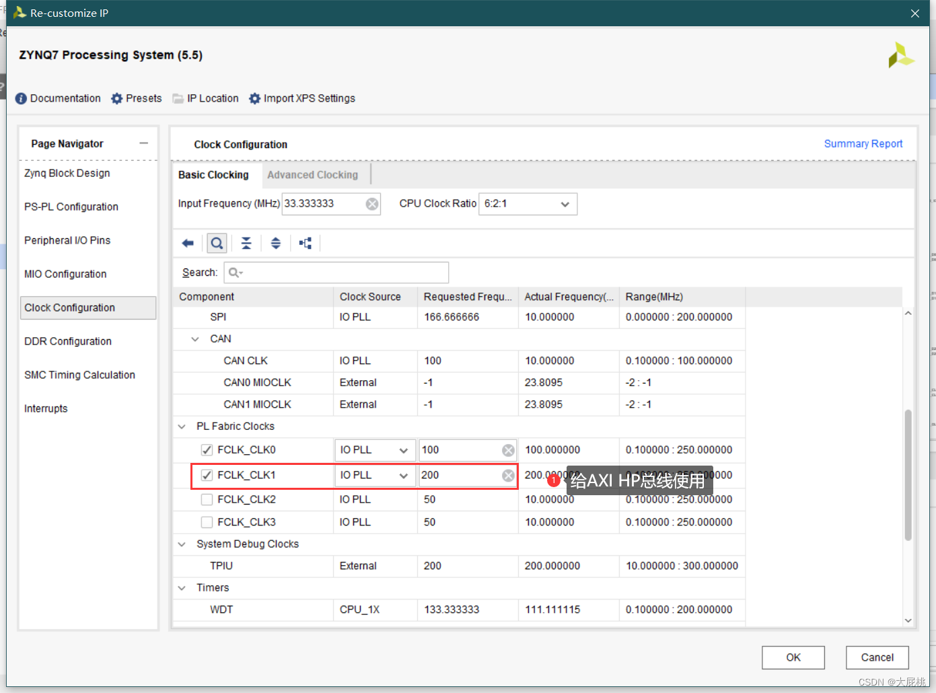
Task: Select the SPI row
Action: click(x=459, y=317)
